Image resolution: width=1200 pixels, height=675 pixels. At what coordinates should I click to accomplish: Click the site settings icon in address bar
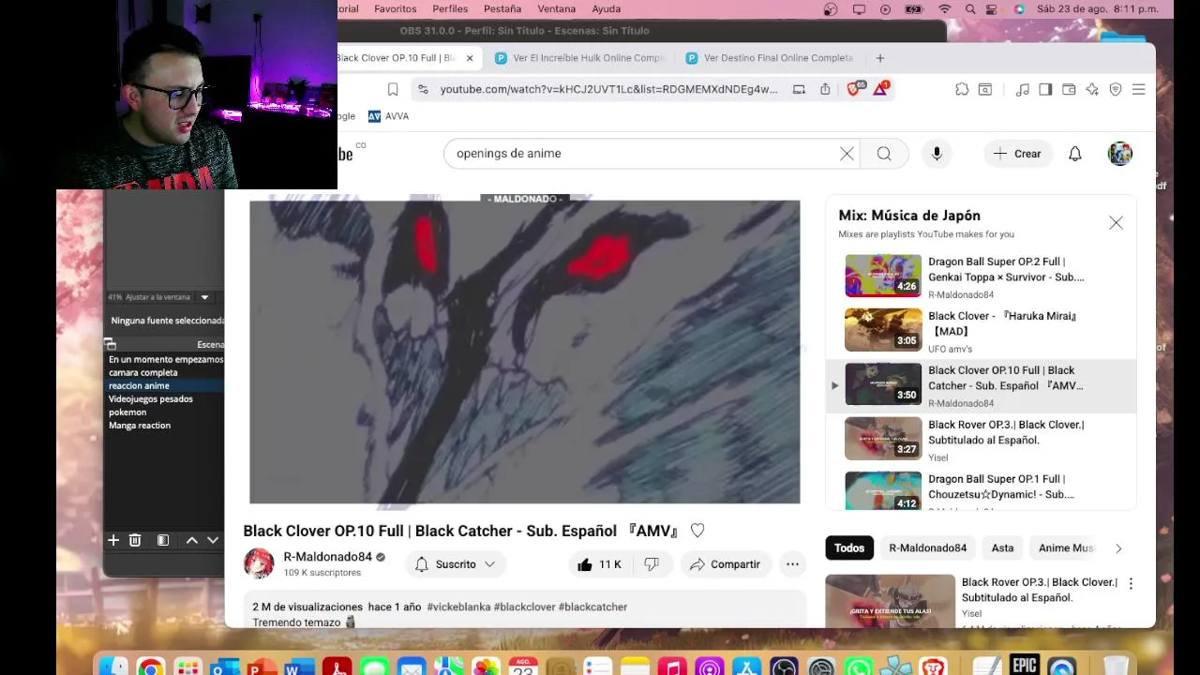click(x=423, y=89)
